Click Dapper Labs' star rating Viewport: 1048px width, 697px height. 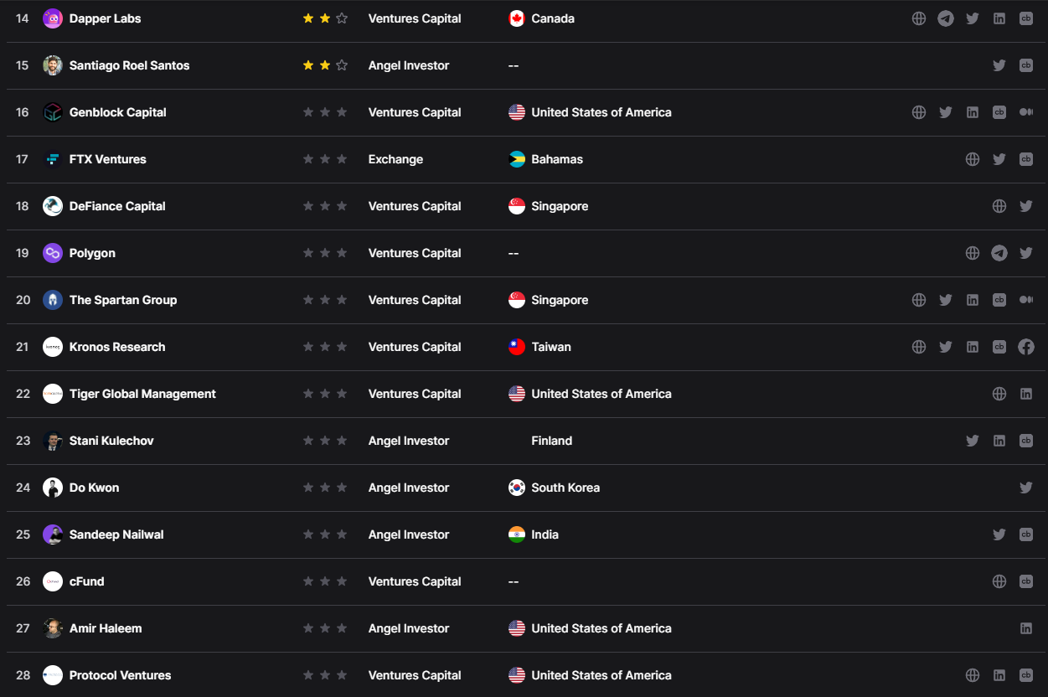tap(325, 18)
